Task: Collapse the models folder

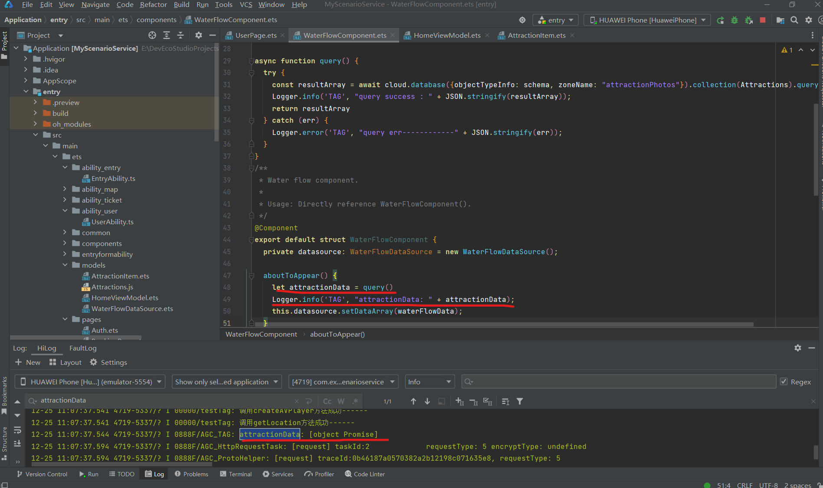Action: pyautogui.click(x=65, y=265)
